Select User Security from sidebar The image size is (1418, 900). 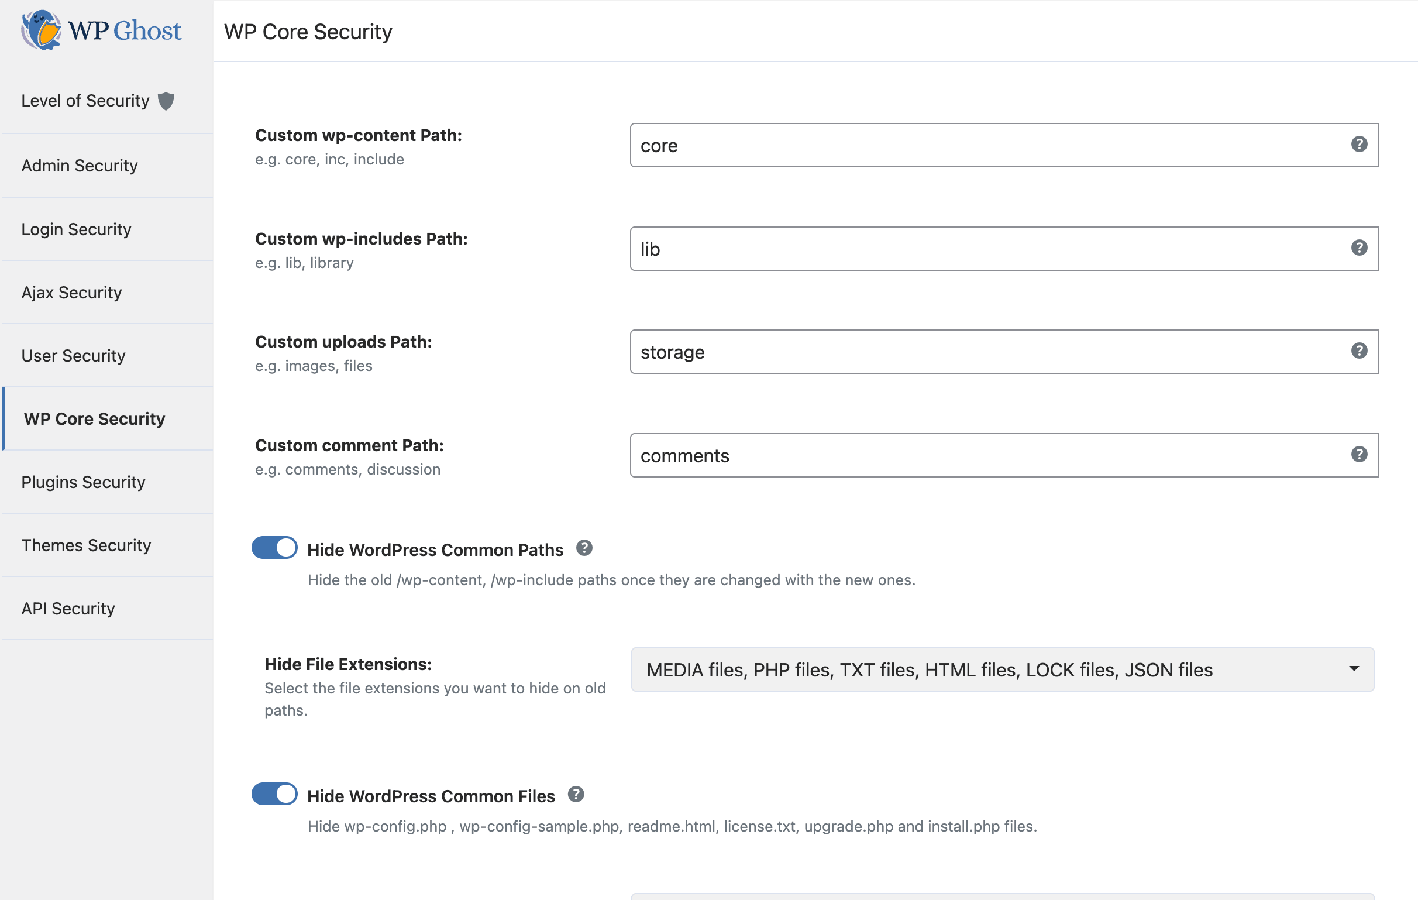coord(74,356)
